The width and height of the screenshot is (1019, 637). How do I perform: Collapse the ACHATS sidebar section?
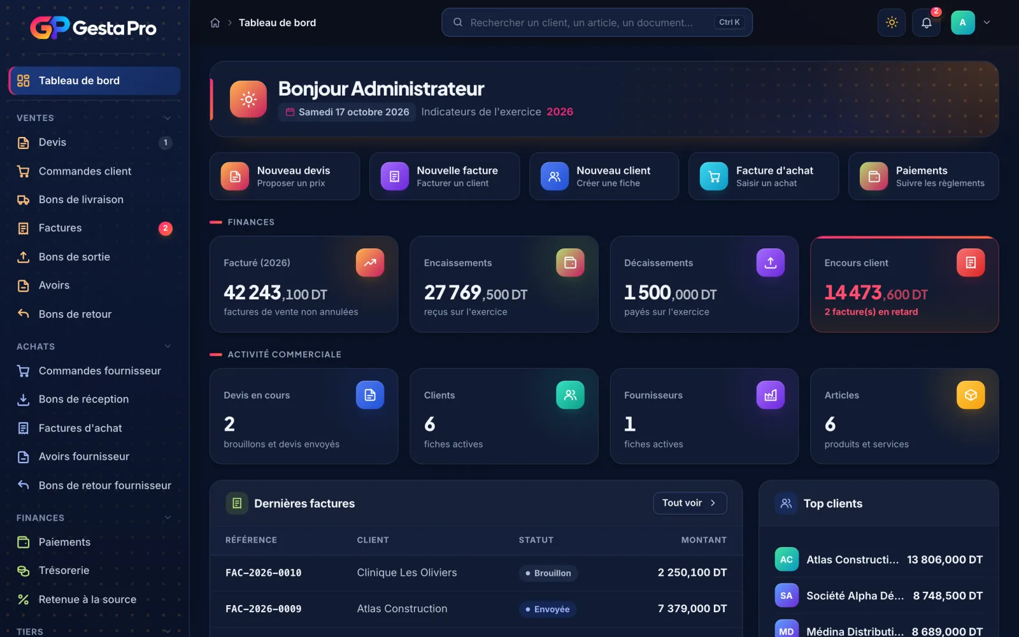[x=167, y=347]
